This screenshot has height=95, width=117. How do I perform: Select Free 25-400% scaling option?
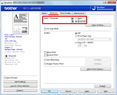pyautogui.click(x=76, y=43)
